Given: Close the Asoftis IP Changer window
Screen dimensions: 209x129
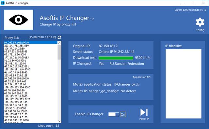Looking at the screenshot, I should coord(203,3).
